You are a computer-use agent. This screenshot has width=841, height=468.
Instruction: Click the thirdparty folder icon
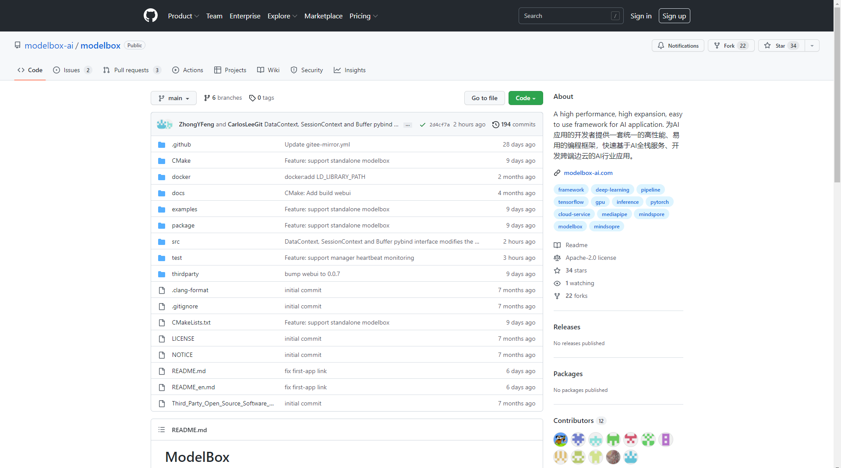(x=162, y=274)
